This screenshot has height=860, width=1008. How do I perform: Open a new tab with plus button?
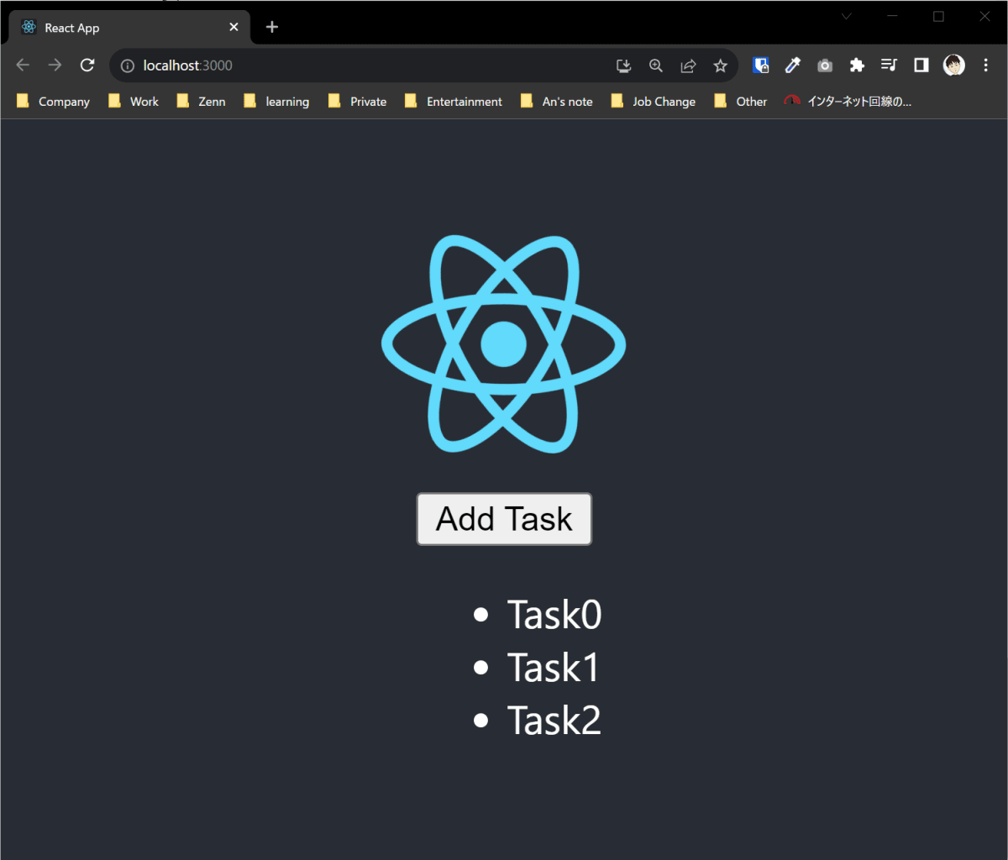[x=271, y=27]
